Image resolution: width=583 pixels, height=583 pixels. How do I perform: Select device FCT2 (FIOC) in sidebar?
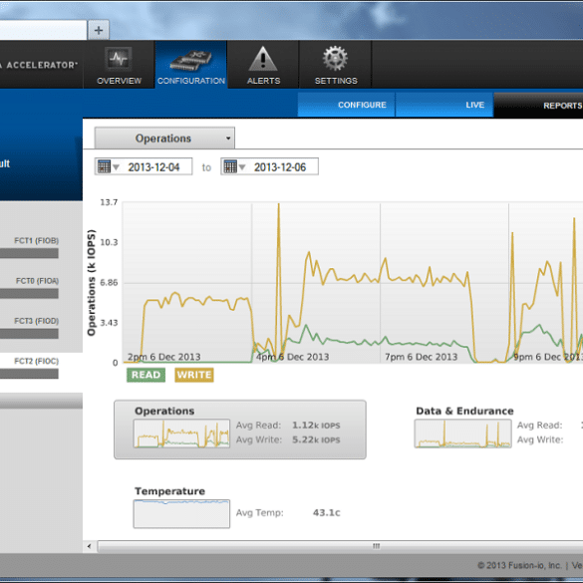(x=37, y=361)
